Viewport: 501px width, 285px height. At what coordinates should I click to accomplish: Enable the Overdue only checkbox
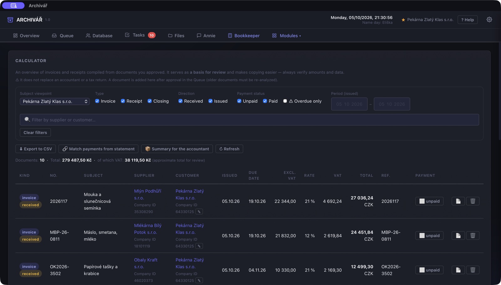pos(285,101)
